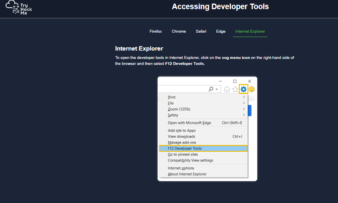This screenshot has width=338, height=203.
Task: Select Add site to Apps
Action: tap(203, 131)
